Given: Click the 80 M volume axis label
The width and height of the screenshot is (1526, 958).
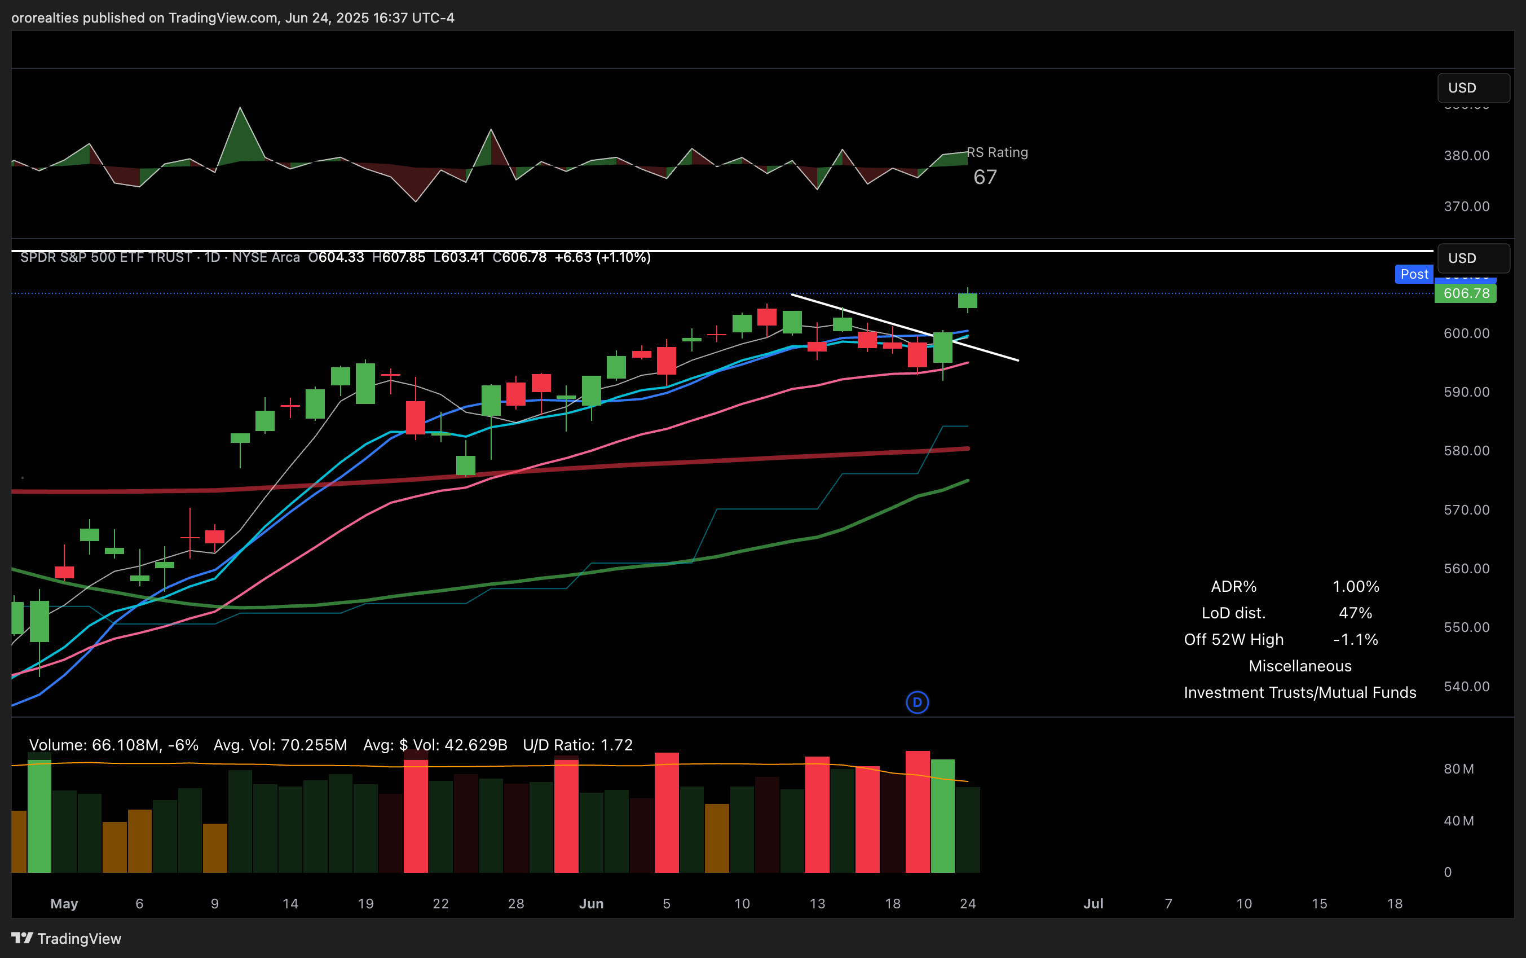Looking at the screenshot, I should coord(1459,769).
